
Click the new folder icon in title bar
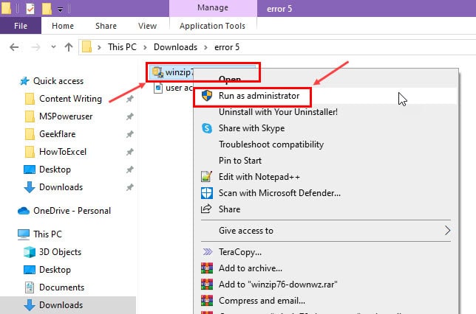(47, 9)
